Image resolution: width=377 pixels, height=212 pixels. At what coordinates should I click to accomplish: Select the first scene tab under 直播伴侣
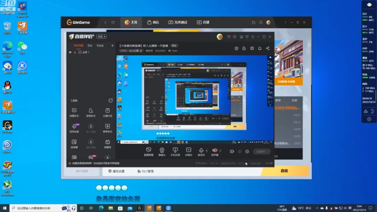coord(79,45)
